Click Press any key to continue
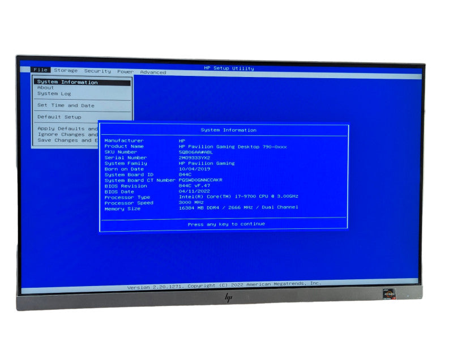The image size is (453, 341). pos(226,224)
